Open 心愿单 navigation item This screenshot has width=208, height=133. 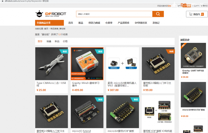click(109, 23)
